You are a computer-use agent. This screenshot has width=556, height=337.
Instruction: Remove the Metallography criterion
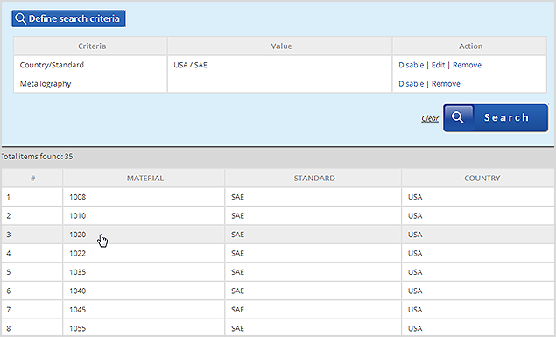tap(446, 84)
